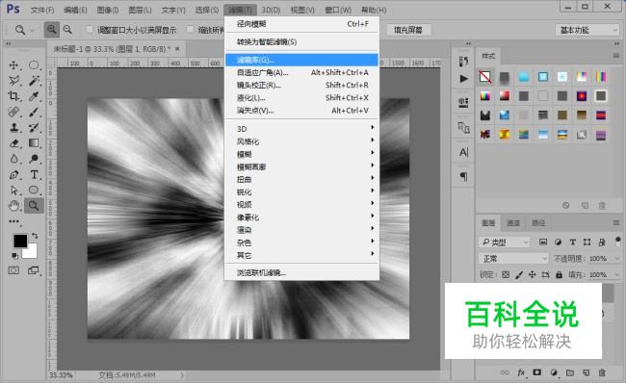
Task: Expand the 风格化 filter submenu
Action: point(301,141)
